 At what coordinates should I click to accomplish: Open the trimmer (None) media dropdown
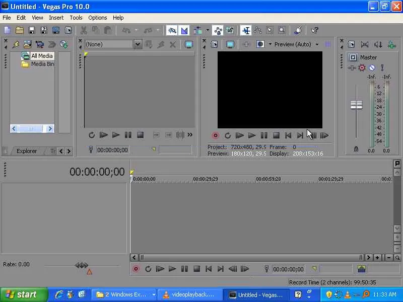(138, 44)
